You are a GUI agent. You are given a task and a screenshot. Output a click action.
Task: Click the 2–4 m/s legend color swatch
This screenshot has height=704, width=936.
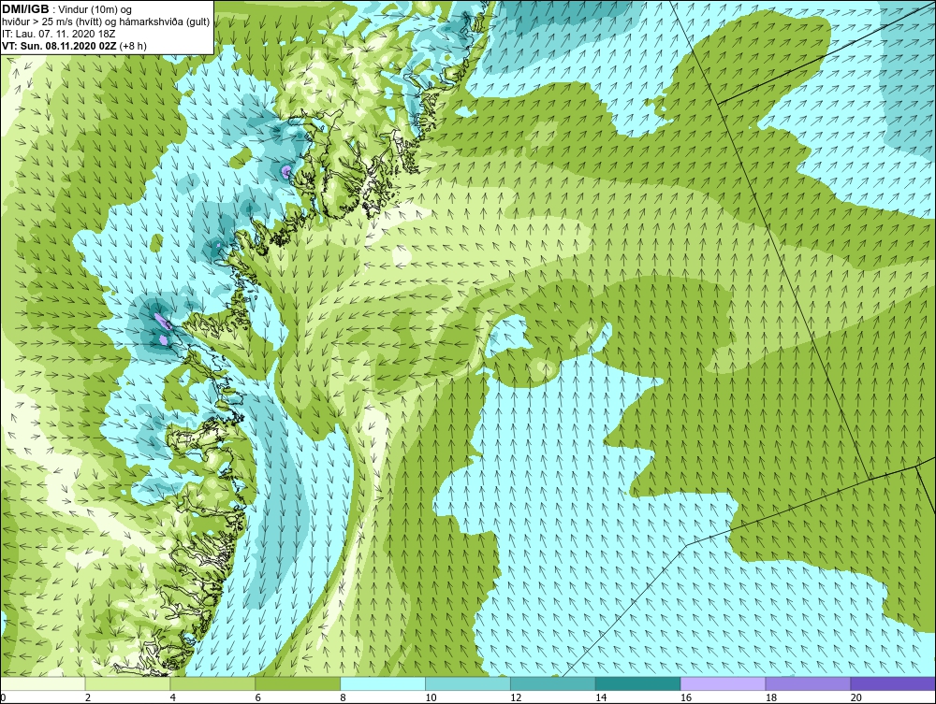pyautogui.click(x=127, y=683)
